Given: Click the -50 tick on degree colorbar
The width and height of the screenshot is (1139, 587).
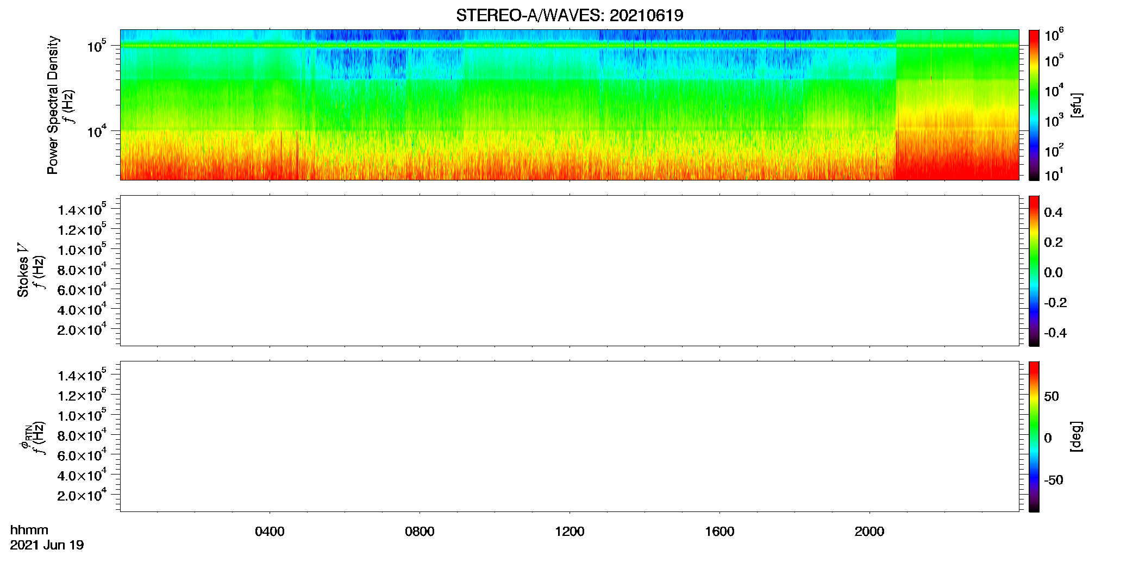Looking at the screenshot, I should pyautogui.click(x=1053, y=480).
